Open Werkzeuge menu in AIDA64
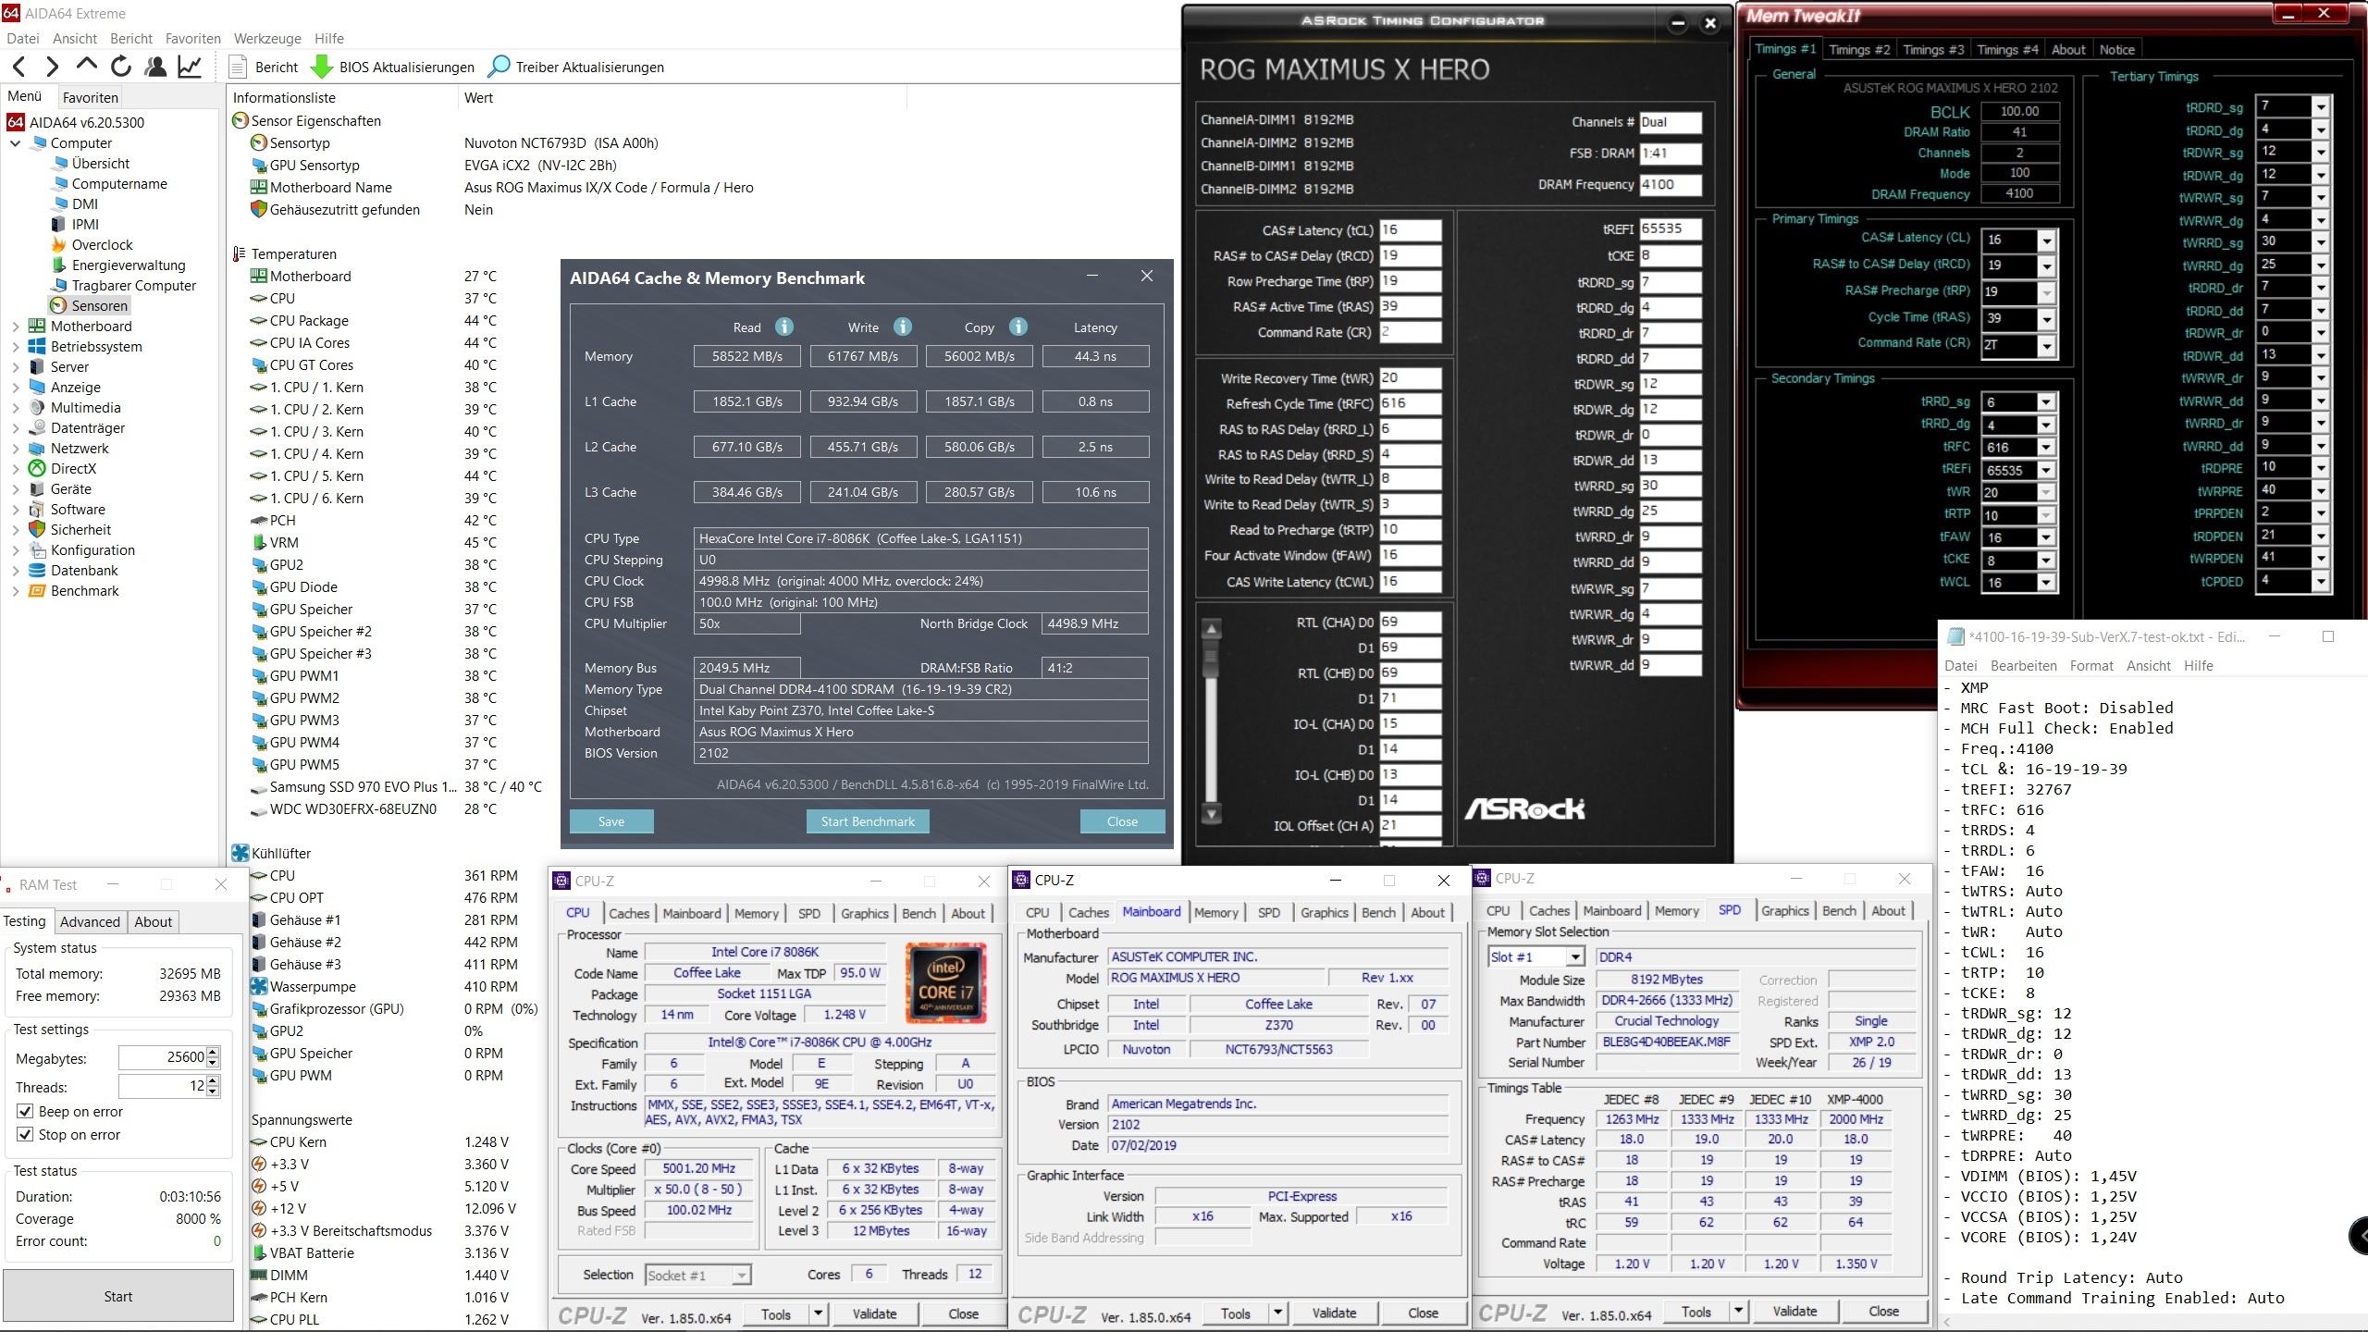2368x1332 pixels. [267, 38]
